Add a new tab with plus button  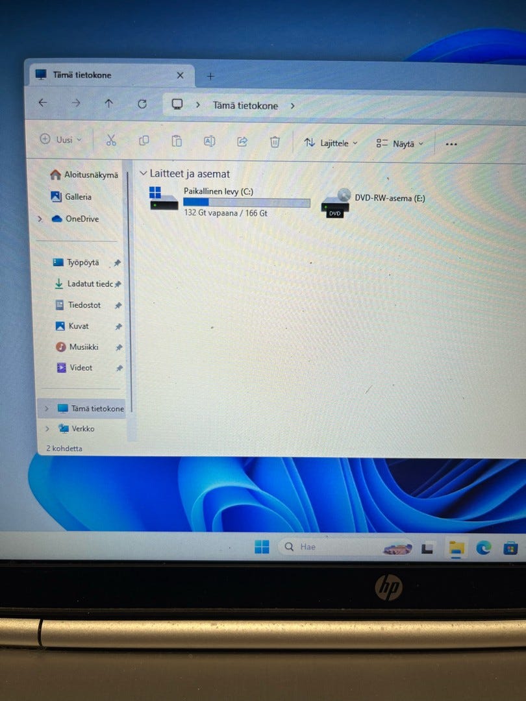click(x=210, y=77)
